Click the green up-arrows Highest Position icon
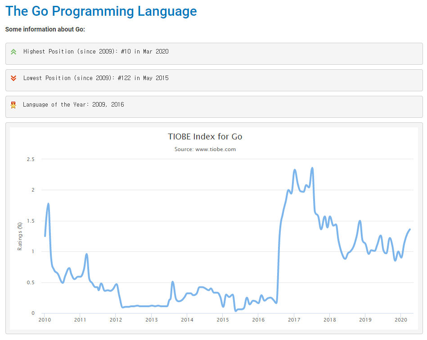The width and height of the screenshot is (427, 340). click(13, 52)
